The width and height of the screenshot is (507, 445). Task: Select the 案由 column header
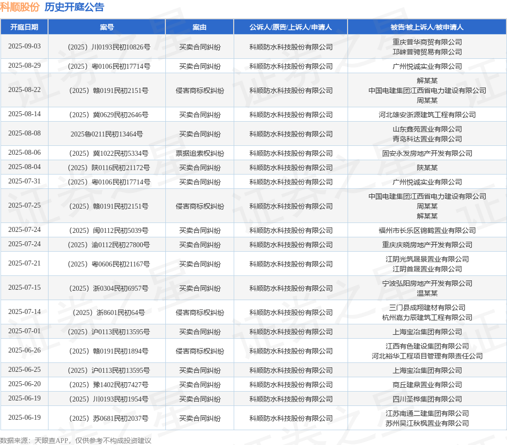pyautogui.click(x=200, y=27)
